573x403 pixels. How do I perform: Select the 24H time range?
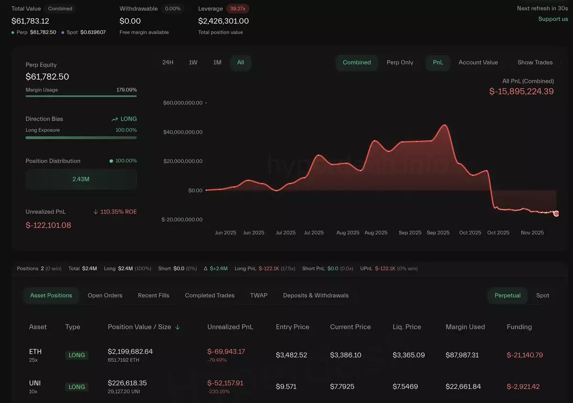[x=168, y=62]
